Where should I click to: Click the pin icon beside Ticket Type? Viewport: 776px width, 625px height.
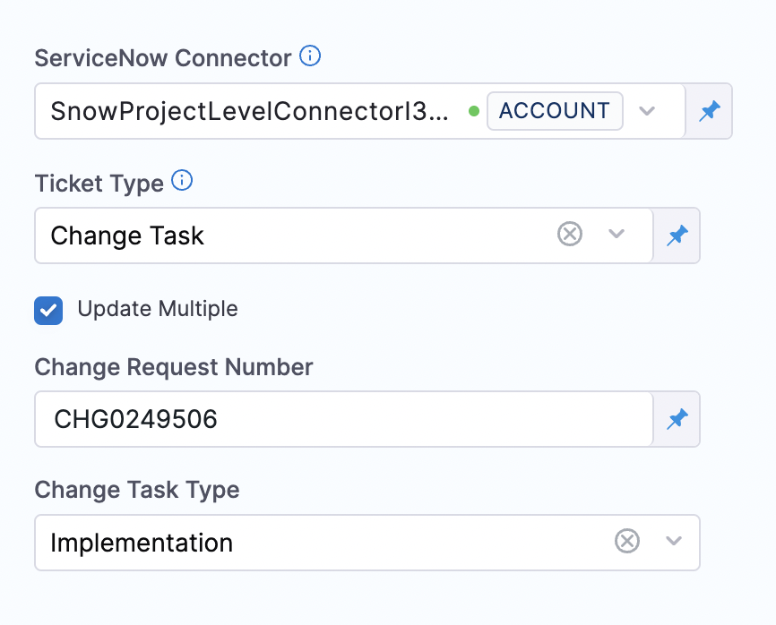point(677,235)
